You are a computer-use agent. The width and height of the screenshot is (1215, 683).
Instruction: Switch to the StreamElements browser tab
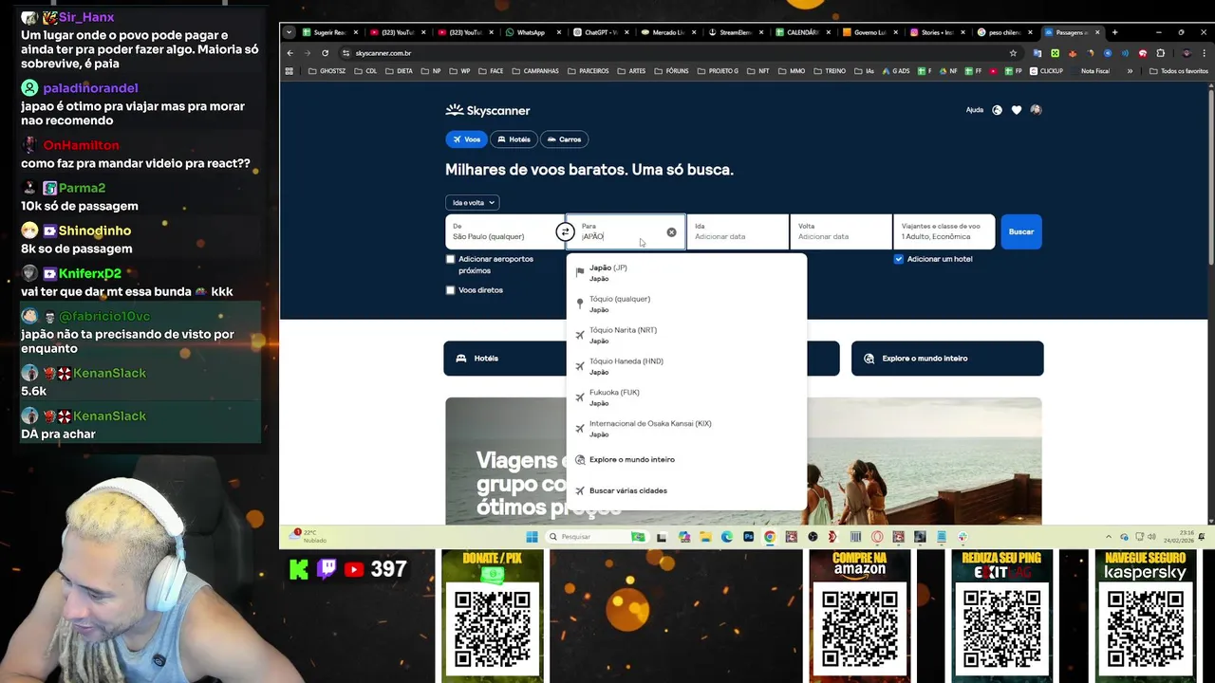[735, 32]
